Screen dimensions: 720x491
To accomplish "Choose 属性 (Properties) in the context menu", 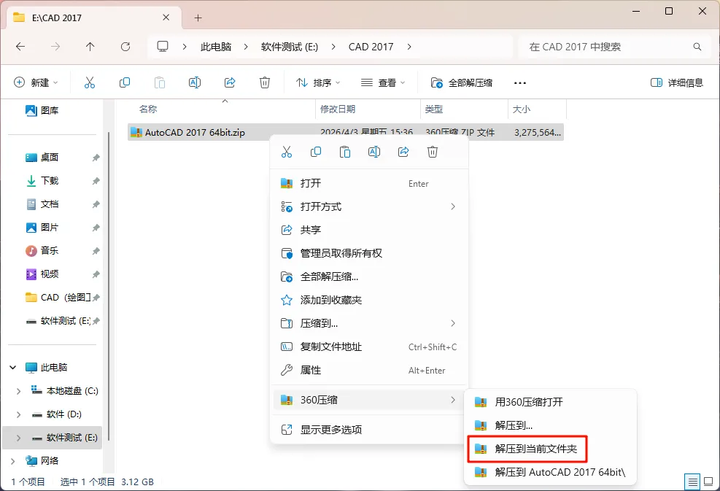I will pos(369,370).
